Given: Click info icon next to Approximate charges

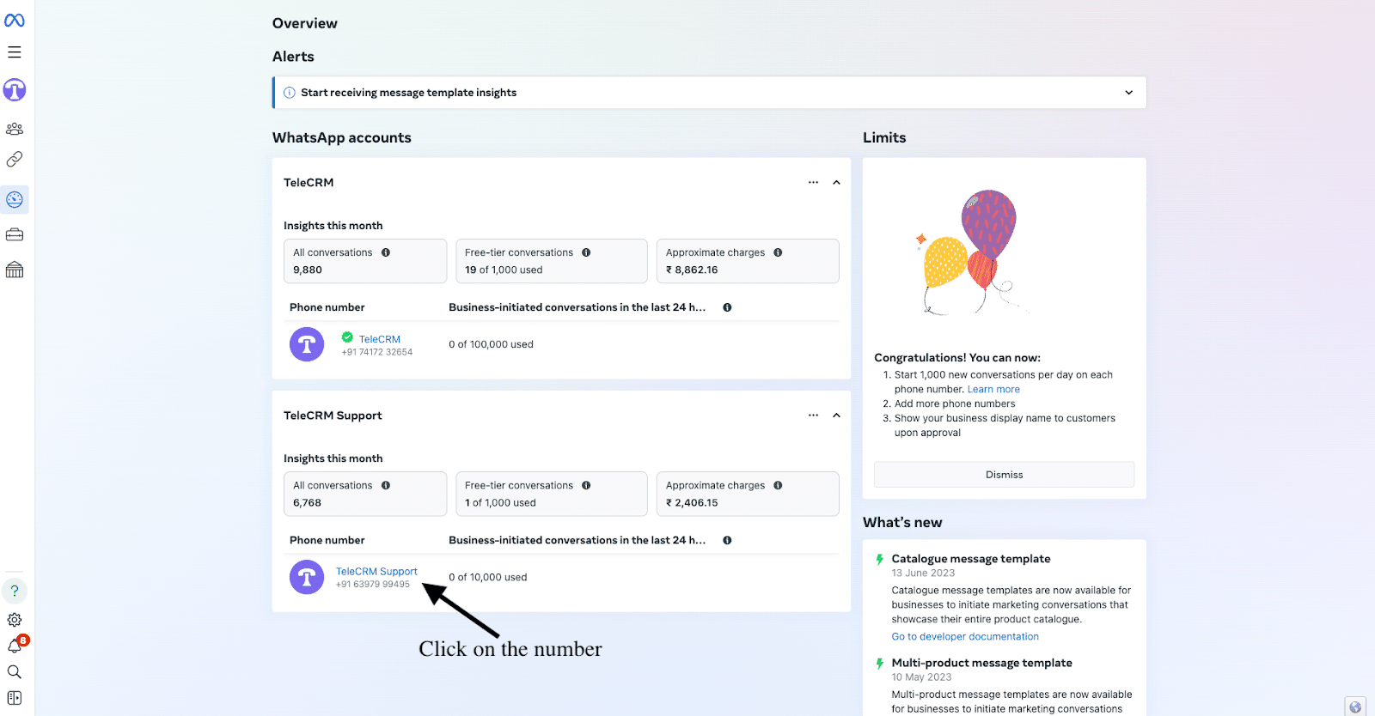Looking at the screenshot, I should (778, 252).
